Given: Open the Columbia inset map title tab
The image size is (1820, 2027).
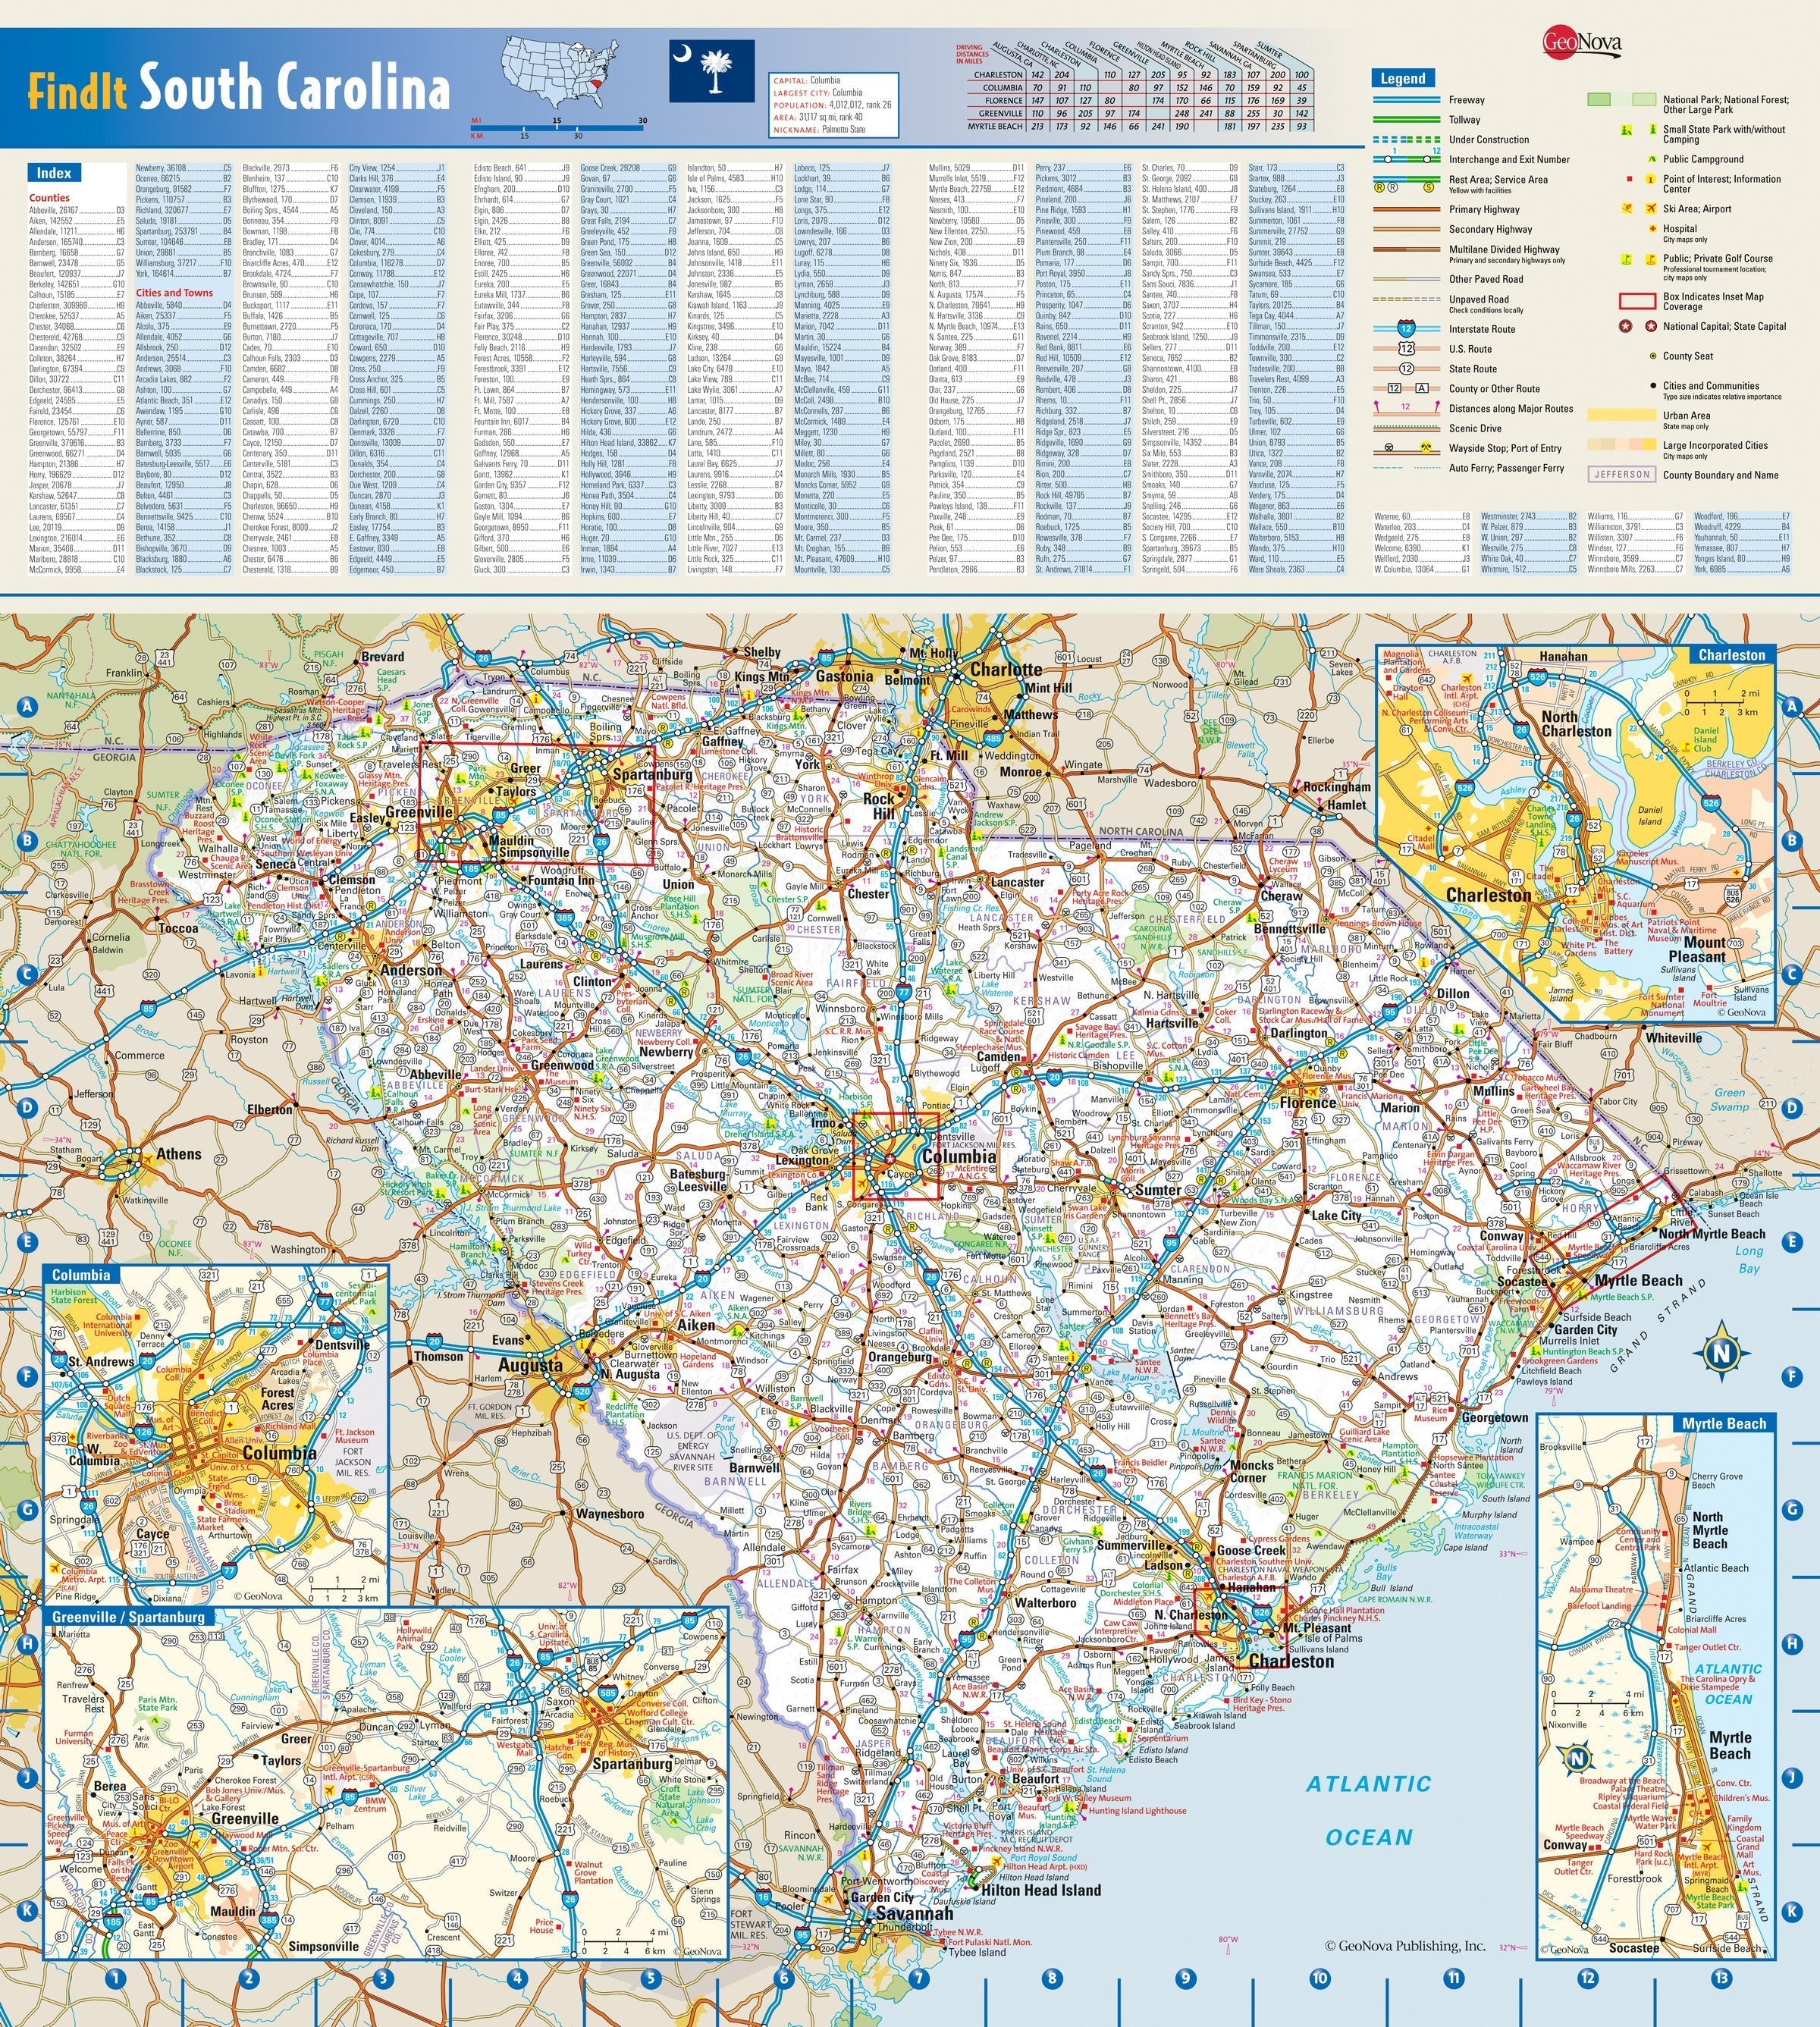Looking at the screenshot, I should pyautogui.click(x=81, y=1275).
